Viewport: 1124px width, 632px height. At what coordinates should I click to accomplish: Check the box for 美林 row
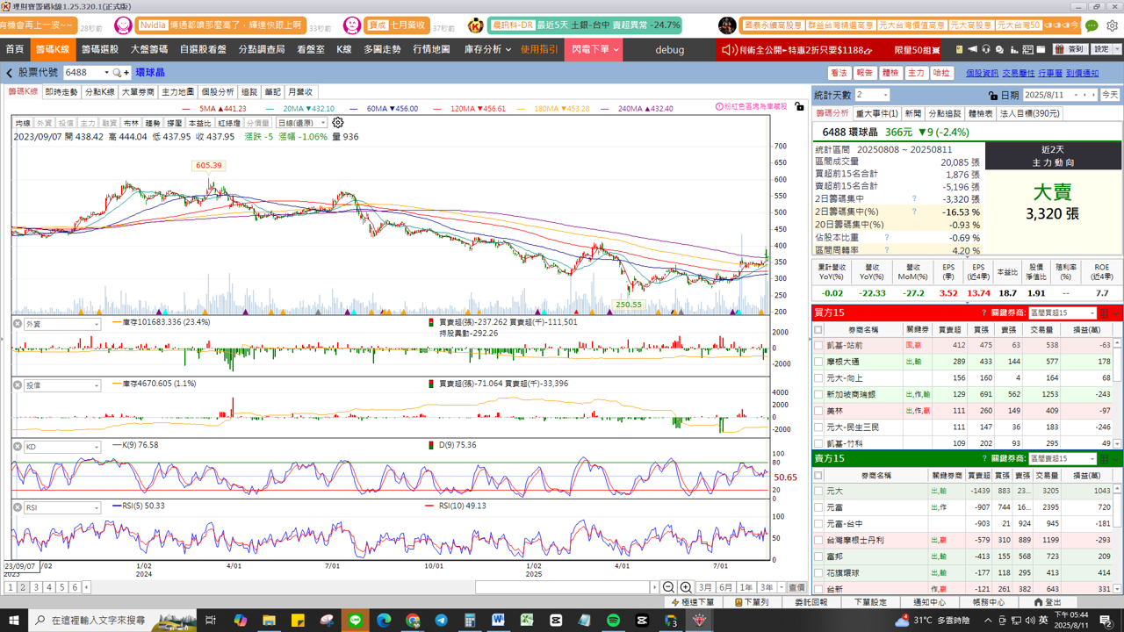click(x=818, y=411)
